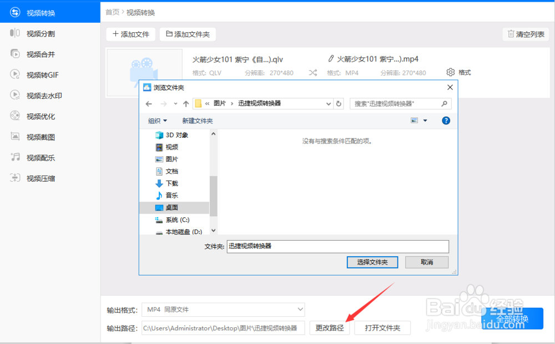
Task: Click the 视频截图 sidebar icon
Action: [15, 136]
